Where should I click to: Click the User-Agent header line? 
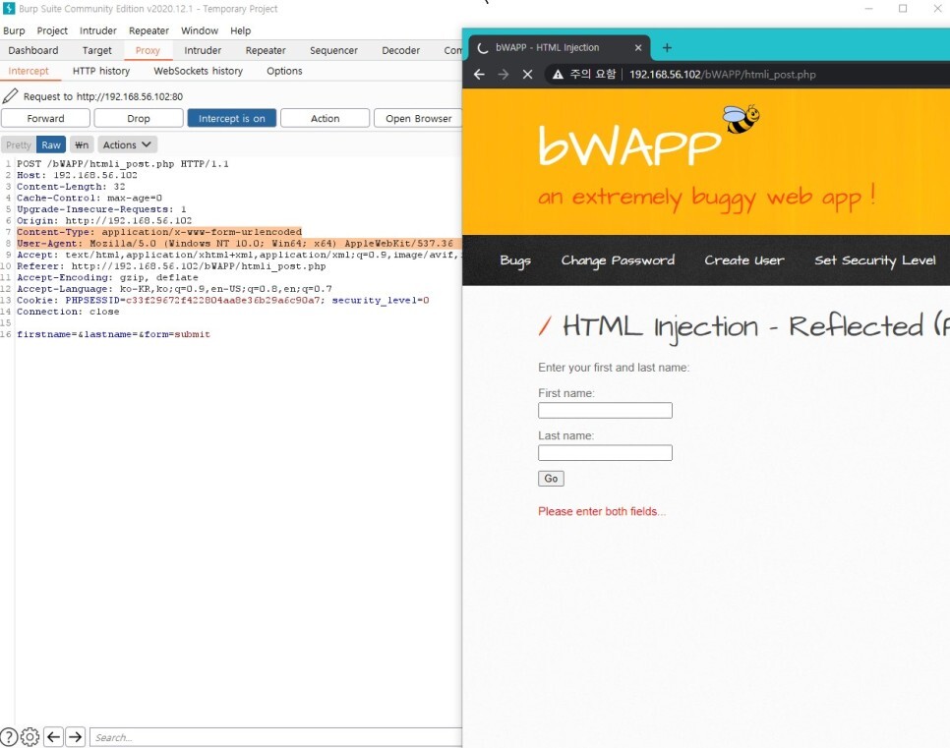235,243
